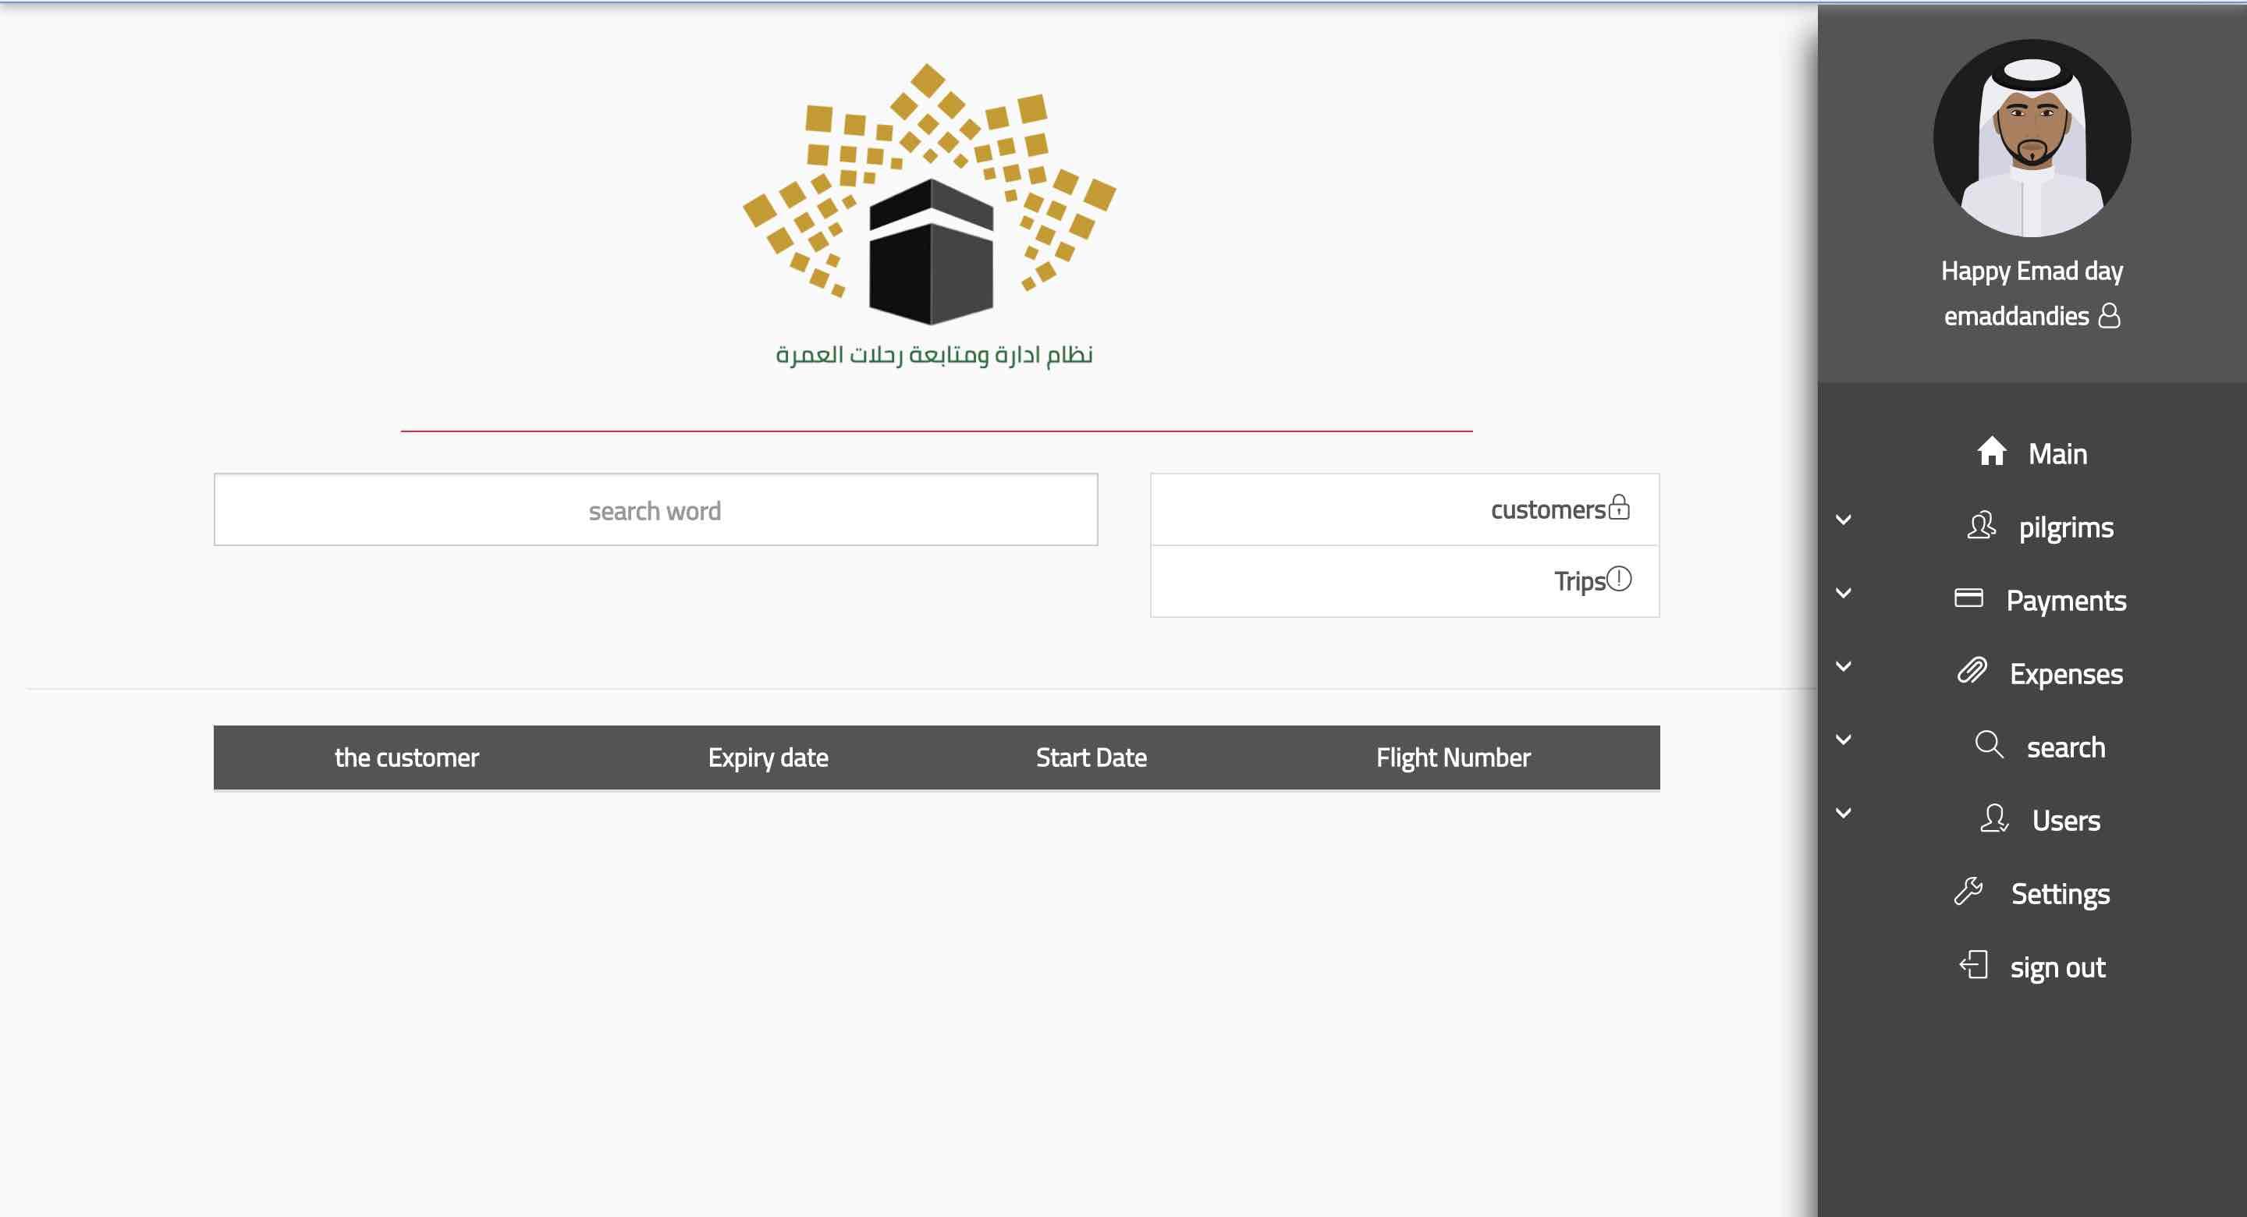Focus the search word input field

[655, 510]
